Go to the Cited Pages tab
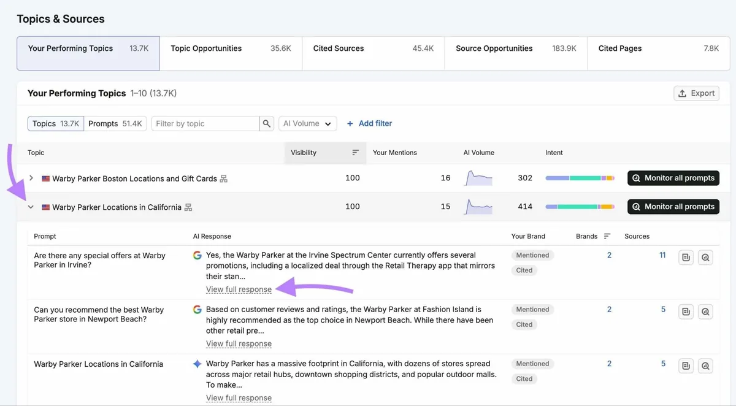 point(659,53)
